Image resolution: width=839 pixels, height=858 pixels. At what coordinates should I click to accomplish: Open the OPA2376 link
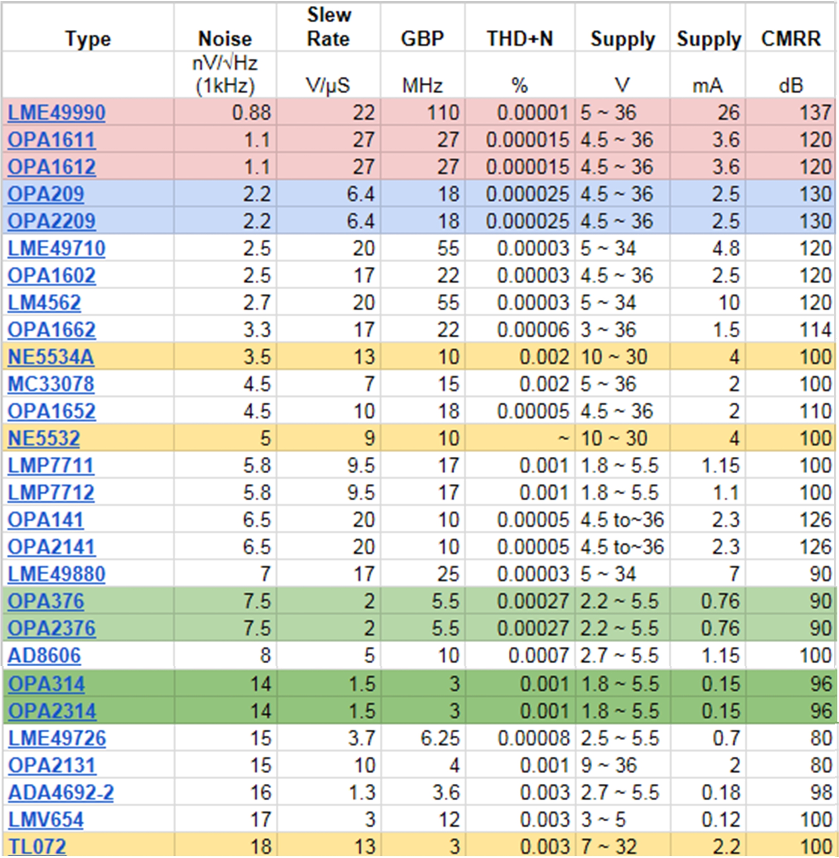pos(52,628)
